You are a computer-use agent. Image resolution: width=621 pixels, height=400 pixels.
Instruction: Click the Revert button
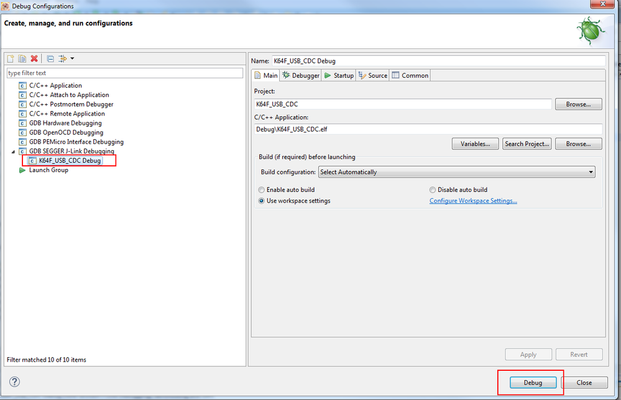tap(579, 355)
